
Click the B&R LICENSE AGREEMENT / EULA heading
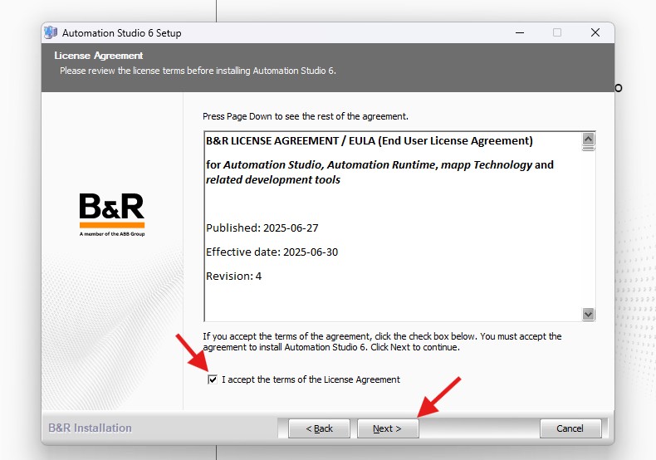(x=370, y=141)
